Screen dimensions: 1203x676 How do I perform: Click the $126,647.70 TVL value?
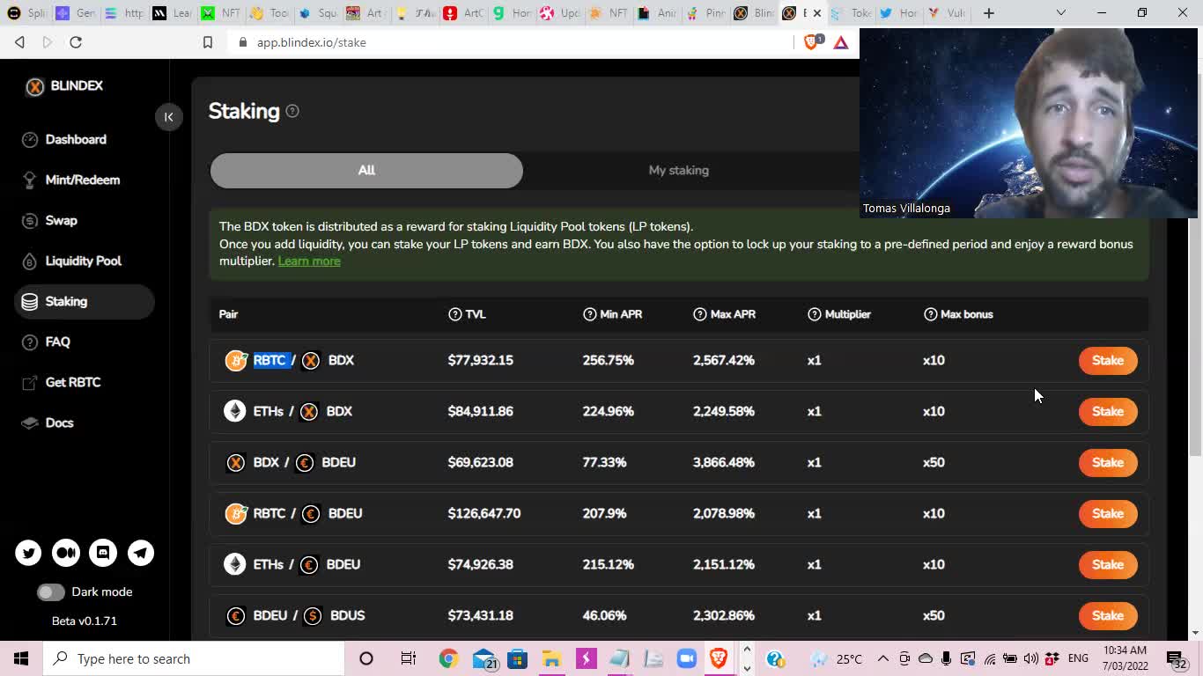pos(483,513)
